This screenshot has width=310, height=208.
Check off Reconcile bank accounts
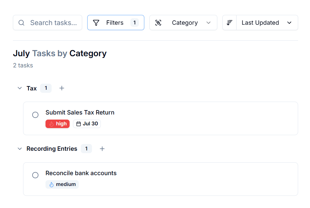click(35, 175)
